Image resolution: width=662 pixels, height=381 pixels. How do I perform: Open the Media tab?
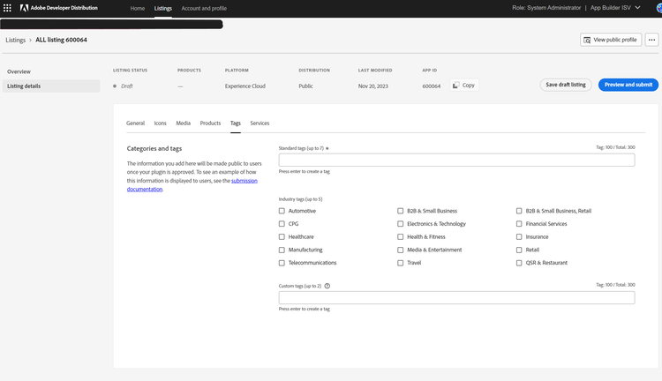[x=184, y=123]
